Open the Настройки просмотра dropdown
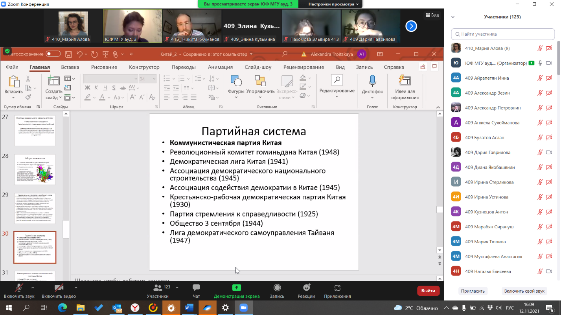The image size is (561, 315). (x=334, y=4)
